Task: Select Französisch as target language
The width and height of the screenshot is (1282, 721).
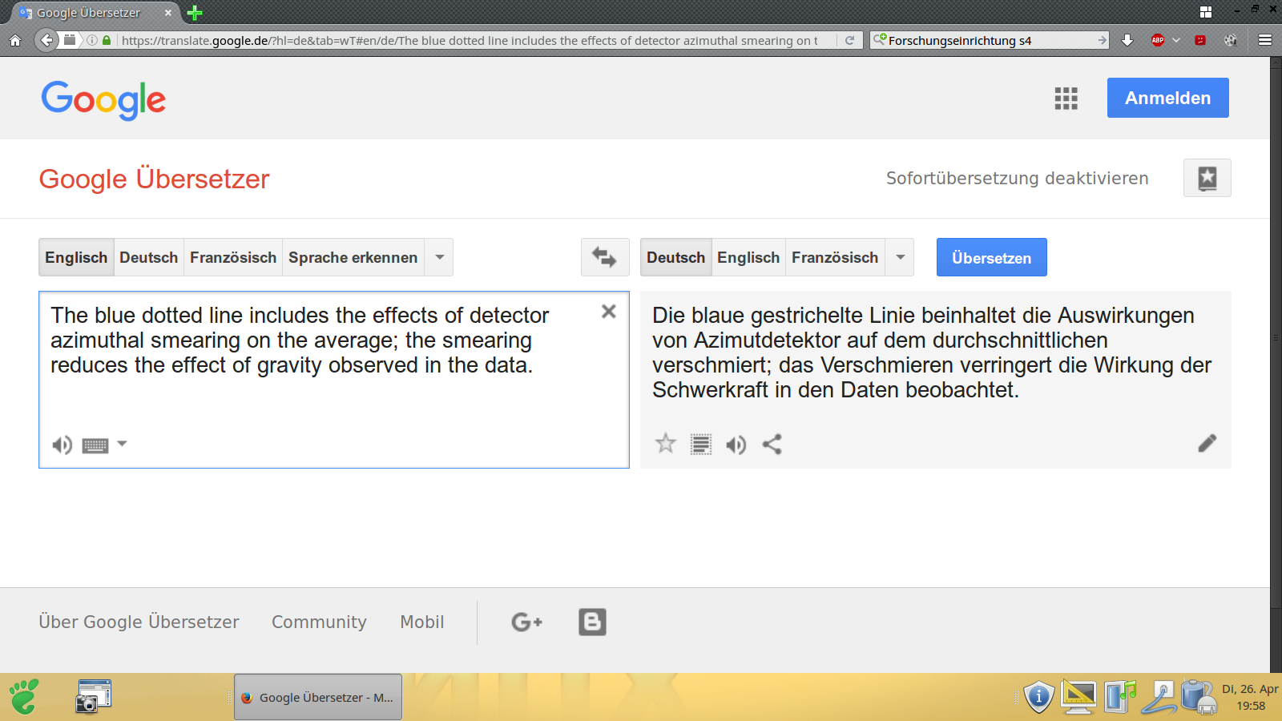Action: pos(835,257)
